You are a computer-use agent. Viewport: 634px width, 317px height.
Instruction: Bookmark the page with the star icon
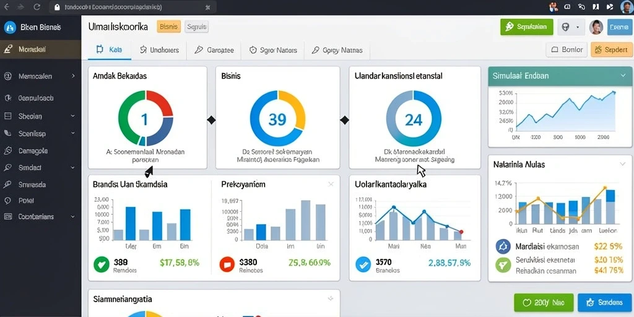[x=208, y=7]
